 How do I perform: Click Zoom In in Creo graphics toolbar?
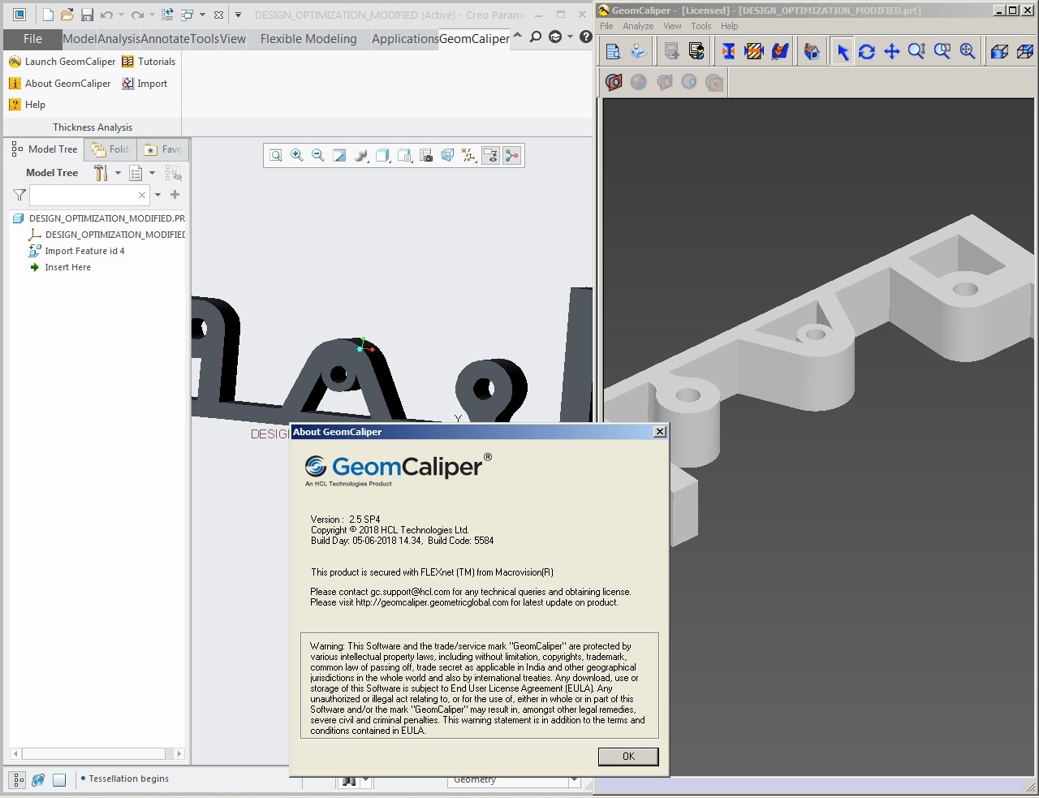click(x=297, y=155)
